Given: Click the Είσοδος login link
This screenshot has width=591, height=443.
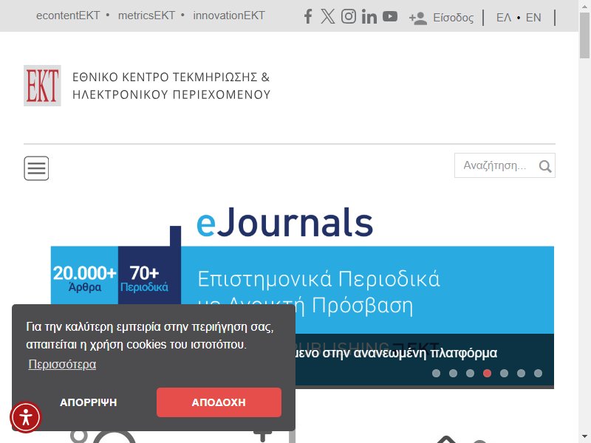Looking at the screenshot, I should pyautogui.click(x=453, y=18).
